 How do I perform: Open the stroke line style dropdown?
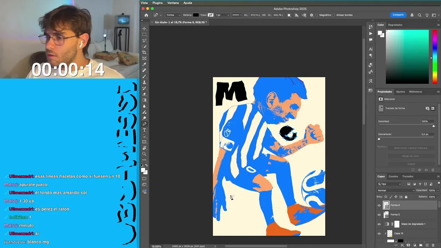(x=237, y=15)
